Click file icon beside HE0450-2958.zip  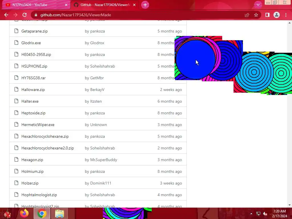point(16,54)
